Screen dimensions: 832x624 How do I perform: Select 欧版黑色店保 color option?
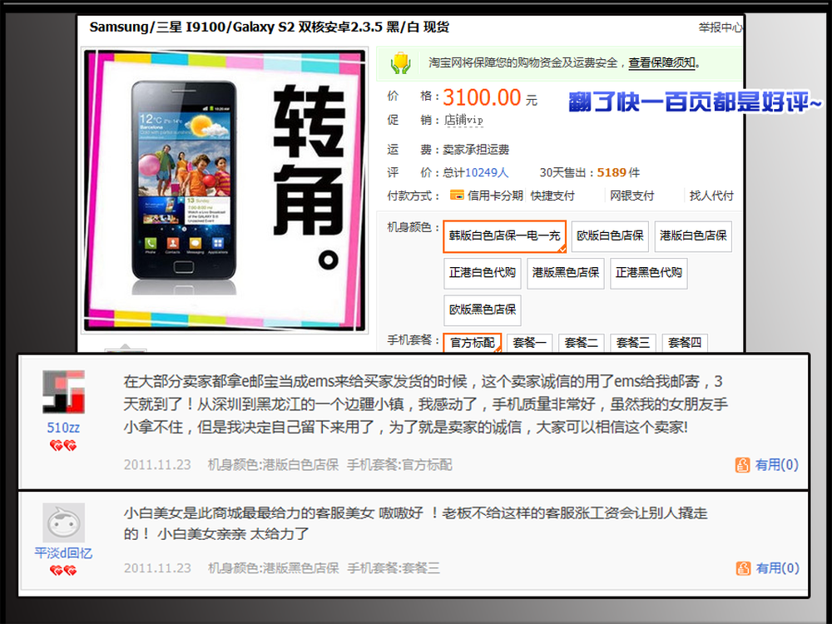[483, 310]
